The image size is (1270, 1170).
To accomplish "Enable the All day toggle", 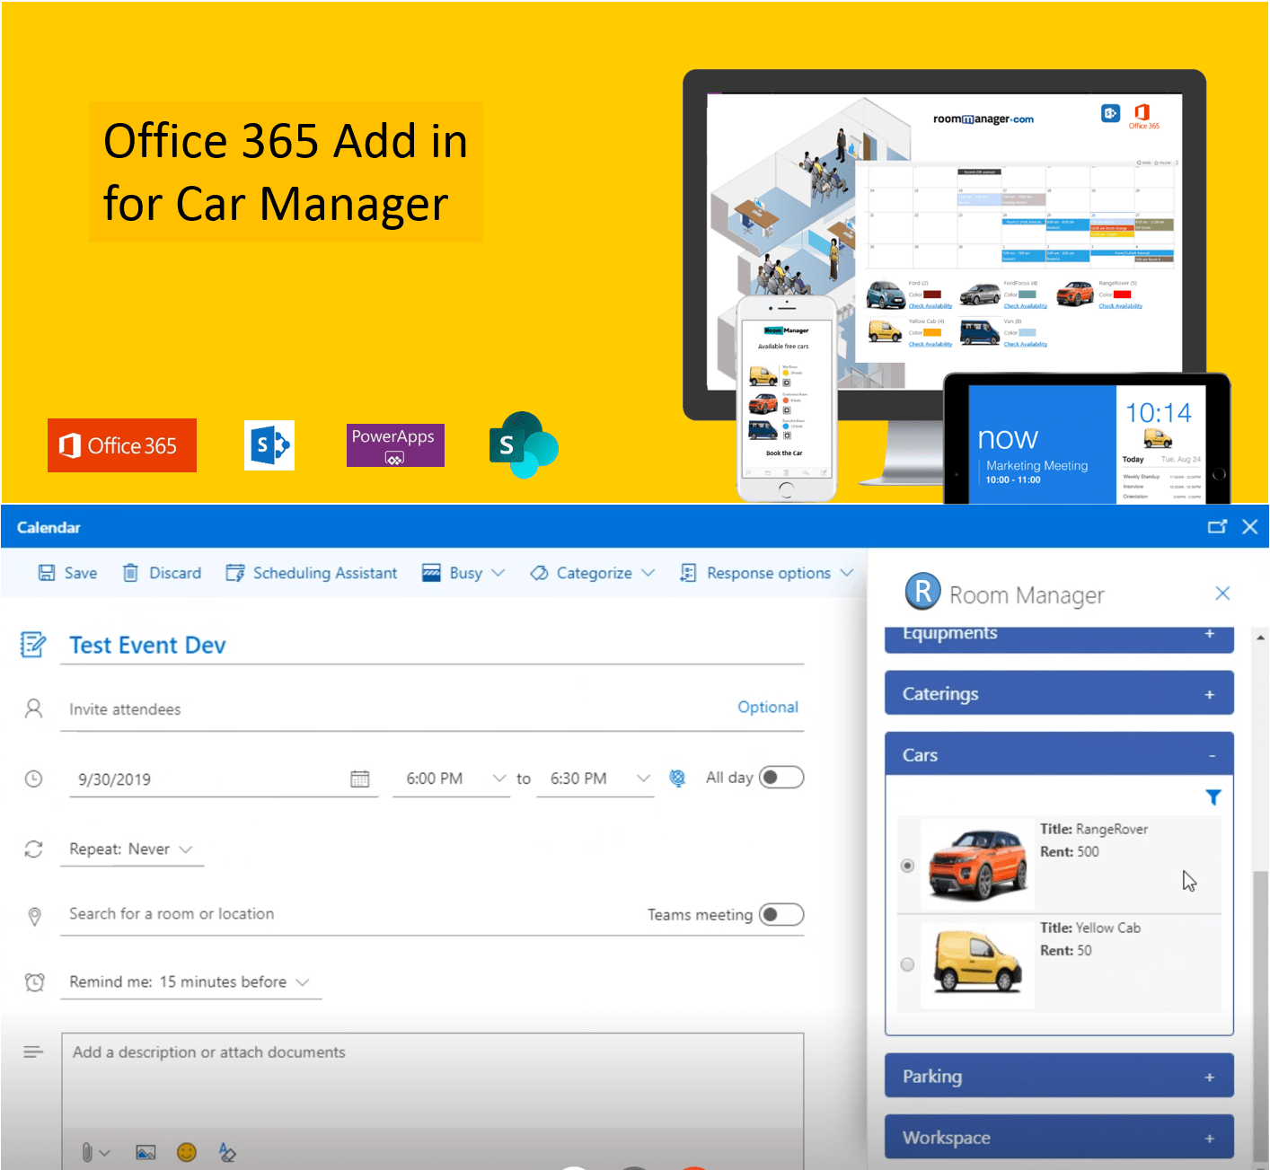I will [x=781, y=777].
